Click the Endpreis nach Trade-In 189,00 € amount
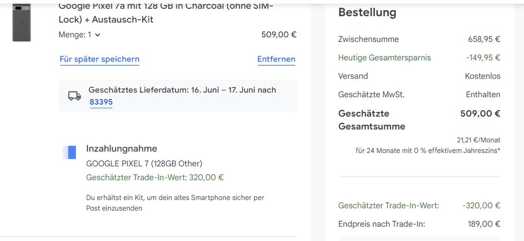 pyautogui.click(x=484, y=224)
